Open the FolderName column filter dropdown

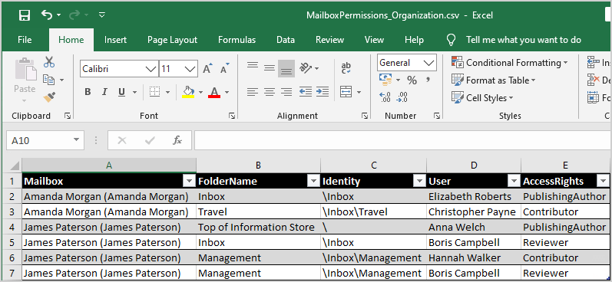point(313,181)
